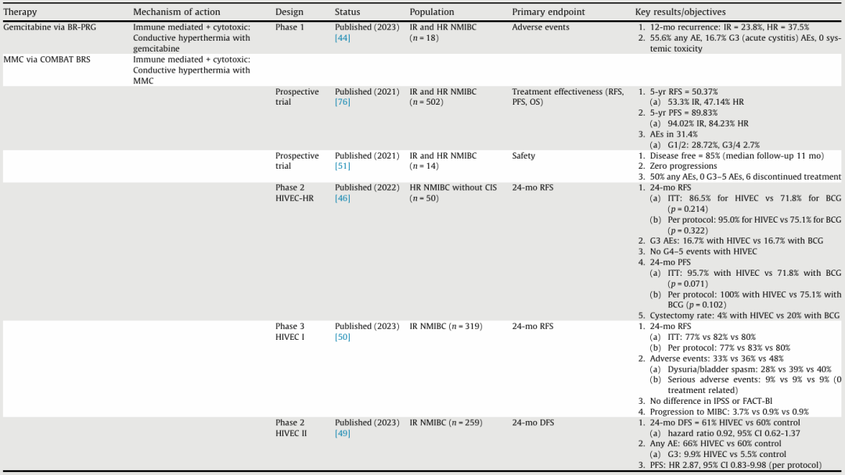Click the Status column header
Image resolution: width=845 pixels, height=475 pixels.
pos(347,12)
